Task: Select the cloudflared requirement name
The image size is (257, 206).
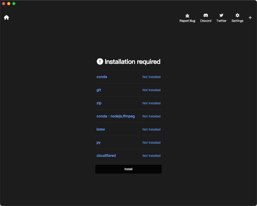Action: point(106,156)
